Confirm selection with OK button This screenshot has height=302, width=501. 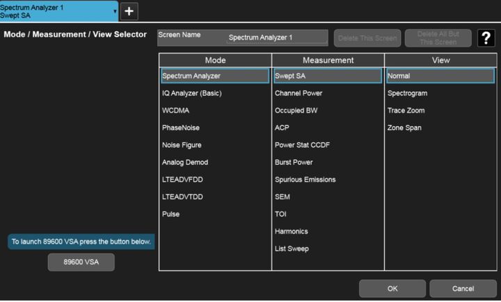coord(392,288)
